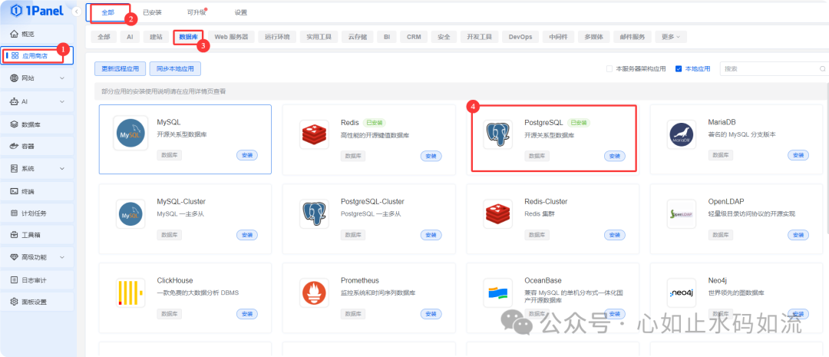Click the Redis-Cluster app logo
Viewport: 829px width, 357px height.
coord(497,213)
